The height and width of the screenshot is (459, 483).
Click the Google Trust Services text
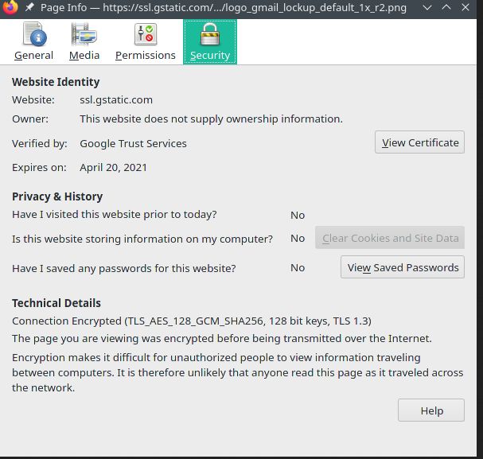coord(133,144)
